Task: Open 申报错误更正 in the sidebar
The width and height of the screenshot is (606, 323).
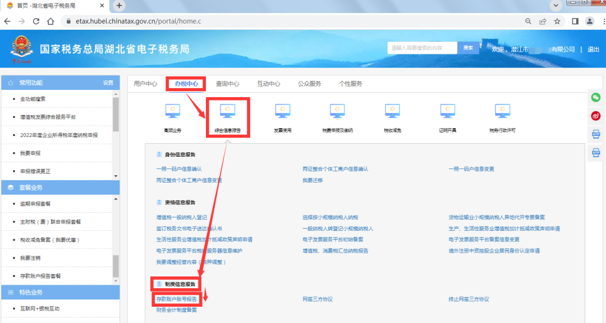Action: point(35,171)
